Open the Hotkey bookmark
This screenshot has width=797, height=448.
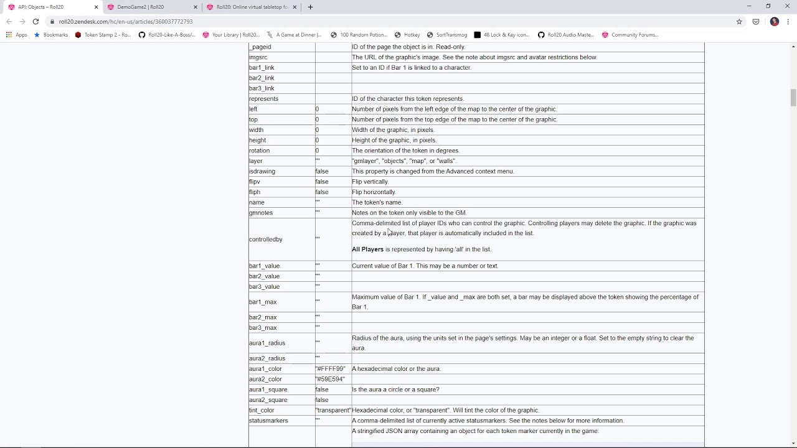coord(407,35)
